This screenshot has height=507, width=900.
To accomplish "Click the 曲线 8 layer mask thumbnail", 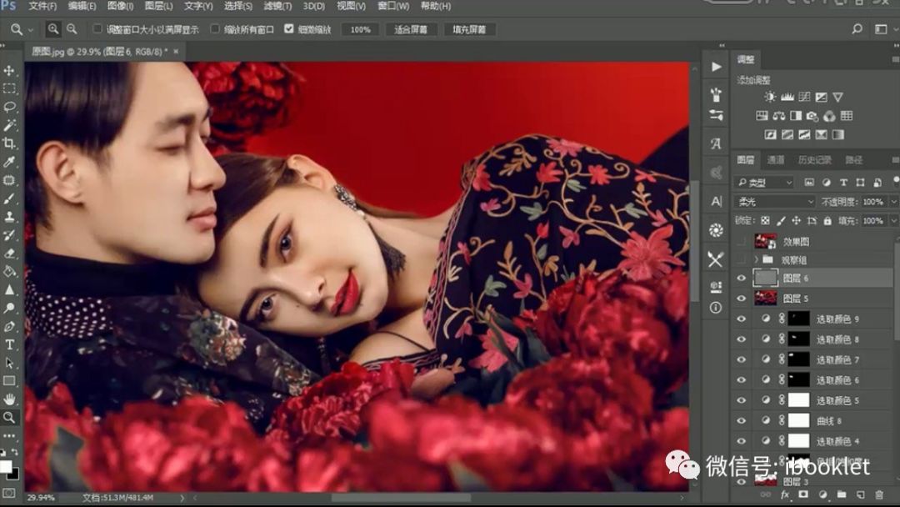I will (799, 421).
